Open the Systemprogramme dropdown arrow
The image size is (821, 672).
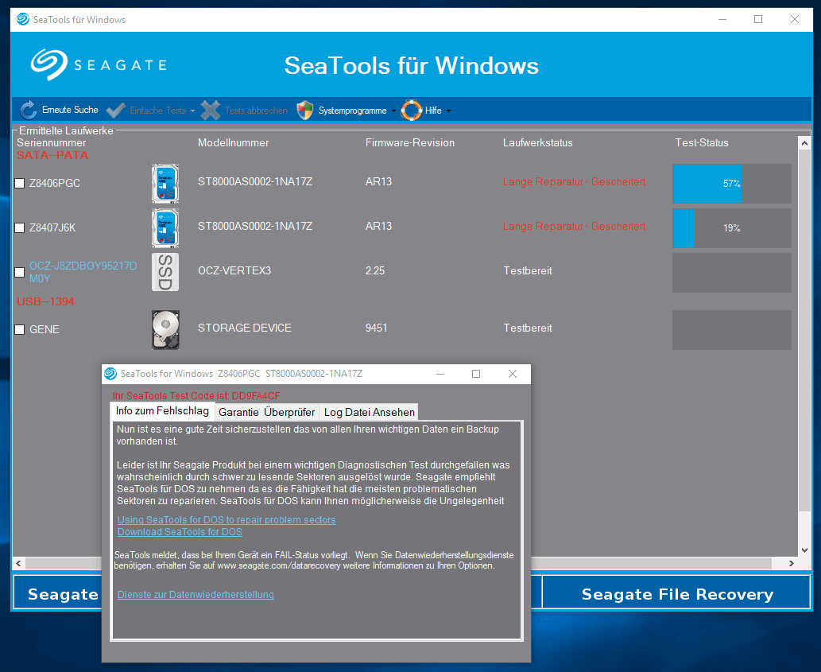(393, 111)
